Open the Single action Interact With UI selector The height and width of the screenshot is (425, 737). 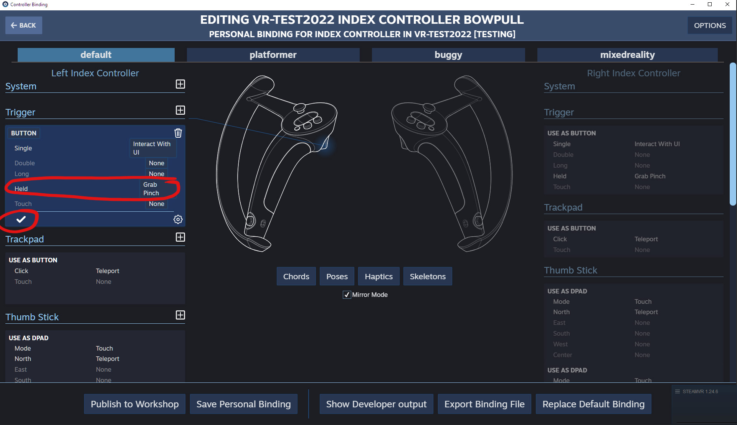click(152, 148)
